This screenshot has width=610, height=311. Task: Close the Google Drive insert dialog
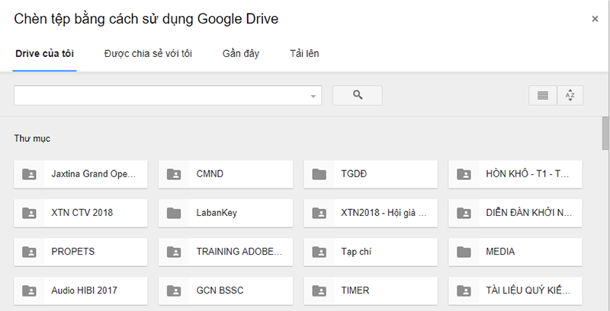coord(595,18)
